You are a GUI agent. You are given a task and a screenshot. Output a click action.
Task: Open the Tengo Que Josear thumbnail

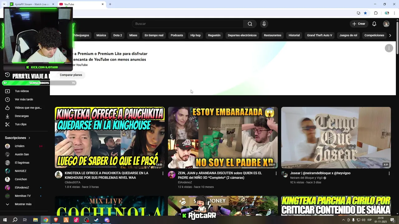pos(336,138)
